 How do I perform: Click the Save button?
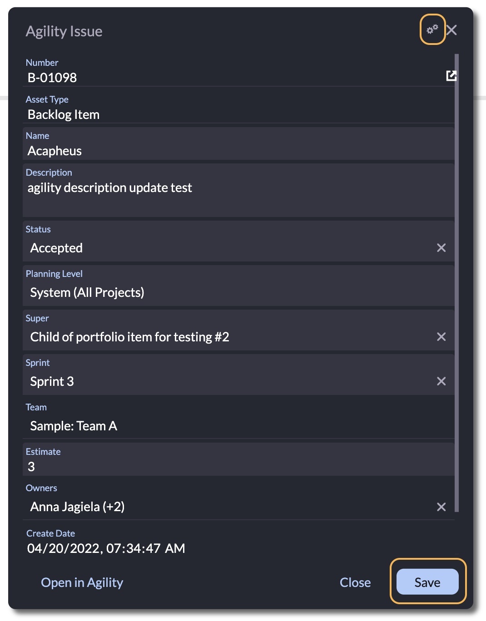click(427, 582)
